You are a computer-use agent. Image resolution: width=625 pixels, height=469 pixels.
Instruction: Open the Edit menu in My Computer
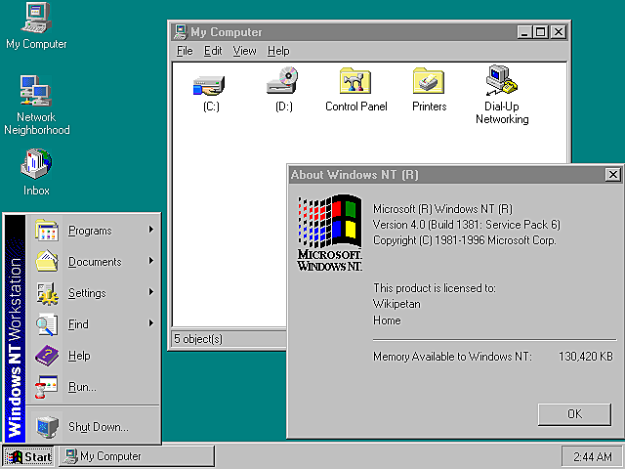[x=213, y=51]
